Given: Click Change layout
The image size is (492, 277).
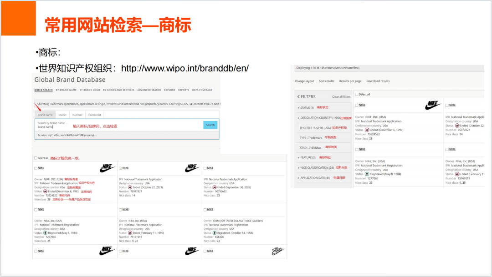Looking at the screenshot, I should 304,81.
